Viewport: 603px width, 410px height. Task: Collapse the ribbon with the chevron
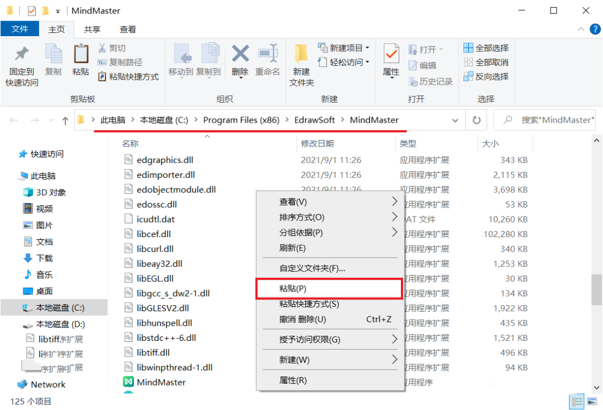[581, 29]
